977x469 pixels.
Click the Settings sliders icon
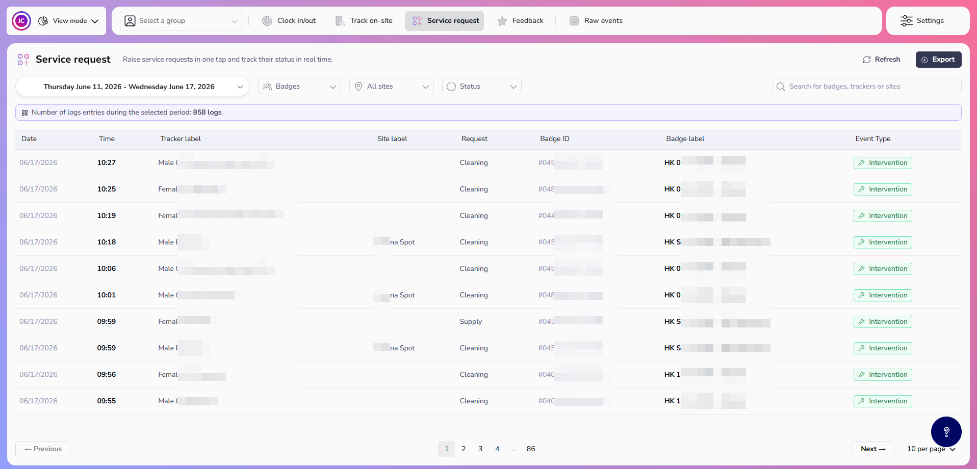906,21
